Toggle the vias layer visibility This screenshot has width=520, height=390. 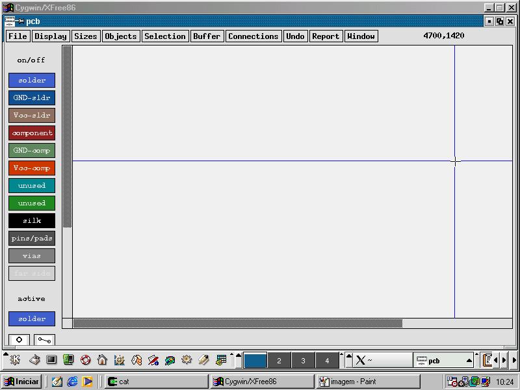(32, 255)
